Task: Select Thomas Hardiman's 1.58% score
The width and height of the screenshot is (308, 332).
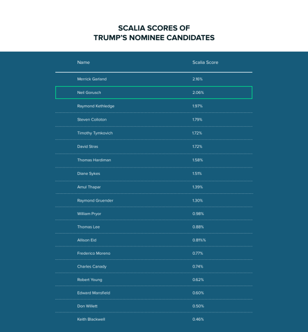Action: 197,160
